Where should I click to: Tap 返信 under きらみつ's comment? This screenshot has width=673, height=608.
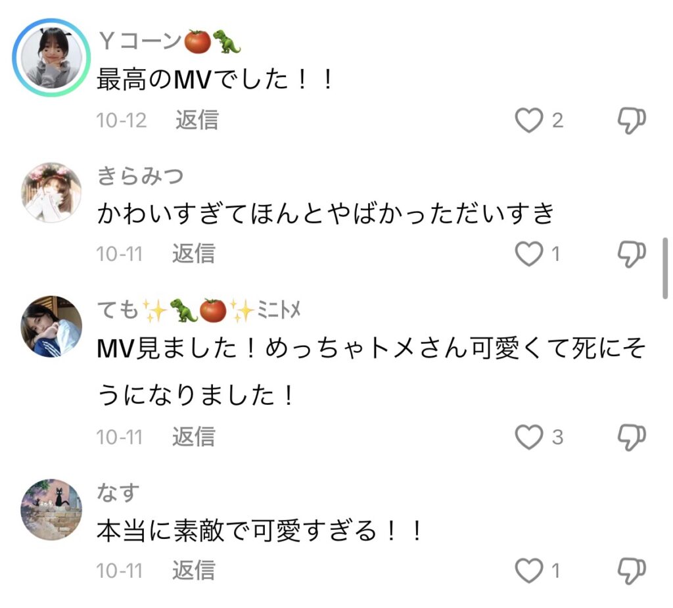194,254
